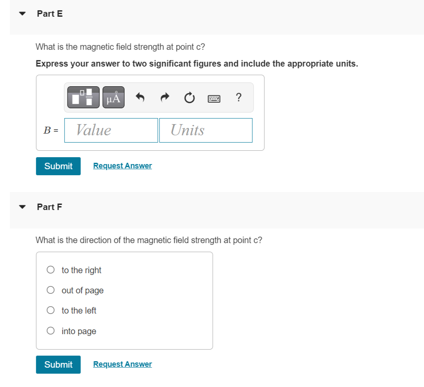Viewport: 424px width, 387px height.
Task: Click the Value input field
Action: 111,130
